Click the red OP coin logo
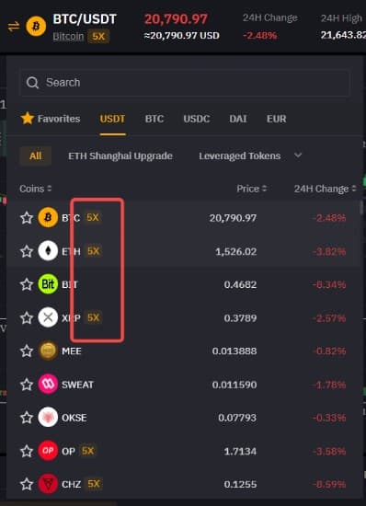 [x=48, y=451]
